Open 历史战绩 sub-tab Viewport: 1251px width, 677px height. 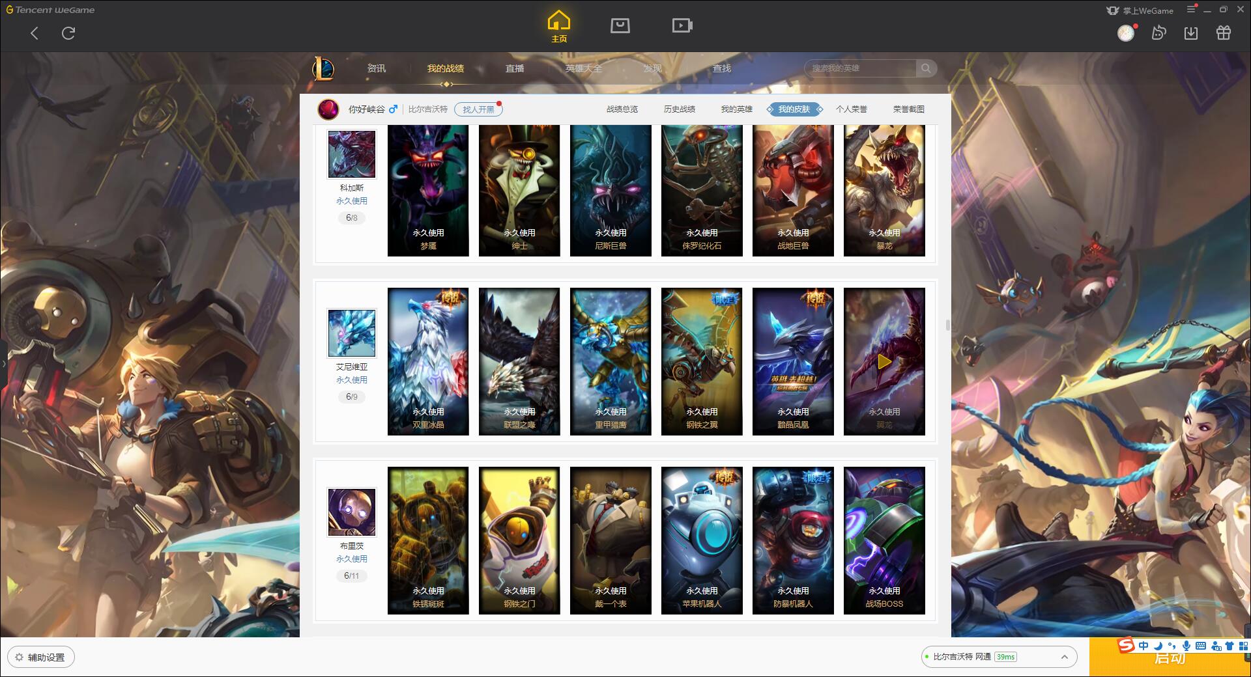coord(680,109)
